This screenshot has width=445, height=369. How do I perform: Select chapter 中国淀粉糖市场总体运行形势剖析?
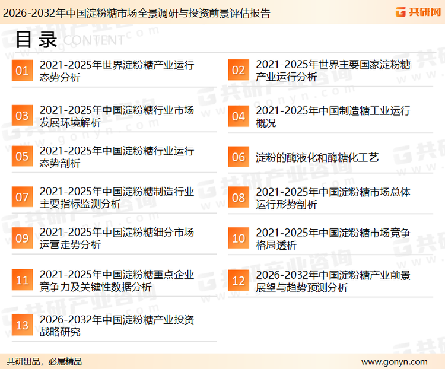333,198
